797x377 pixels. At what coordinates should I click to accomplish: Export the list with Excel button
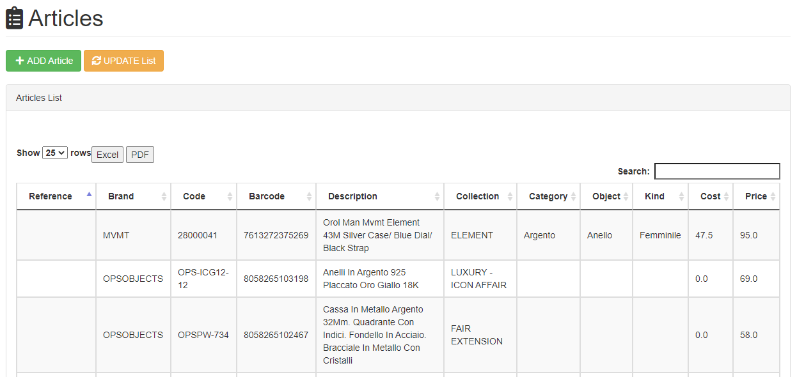tap(107, 155)
